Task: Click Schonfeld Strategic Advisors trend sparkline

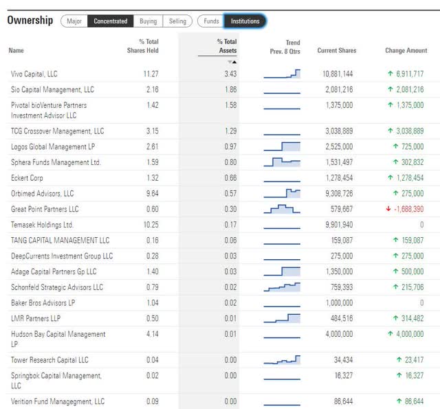Action: click(x=282, y=287)
